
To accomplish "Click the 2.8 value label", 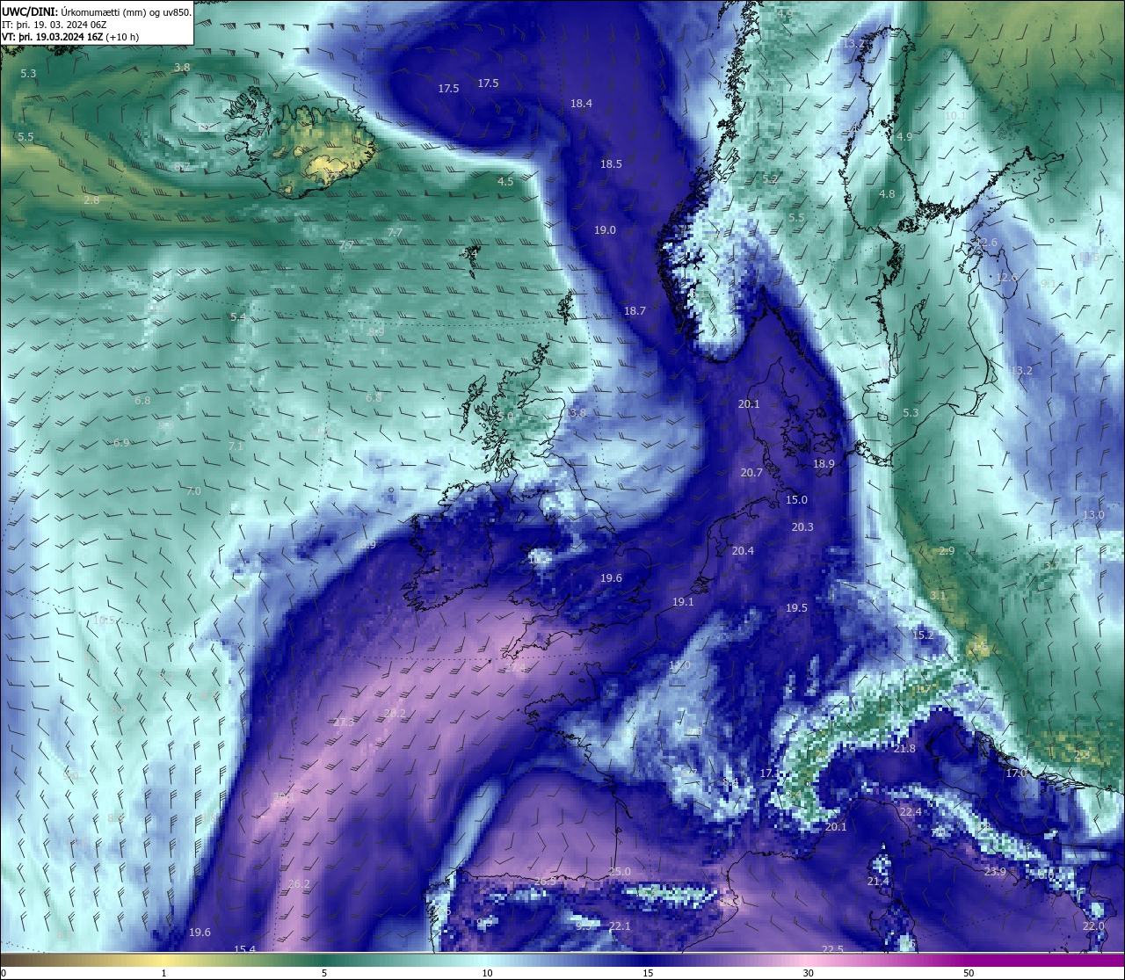I will pyautogui.click(x=91, y=200).
